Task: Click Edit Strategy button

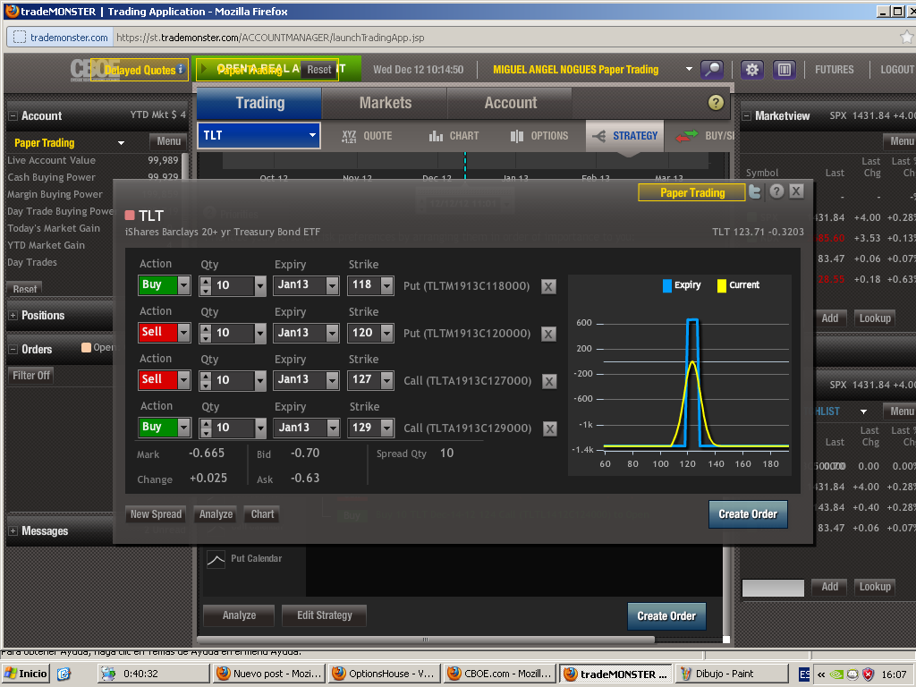Action: tap(324, 615)
